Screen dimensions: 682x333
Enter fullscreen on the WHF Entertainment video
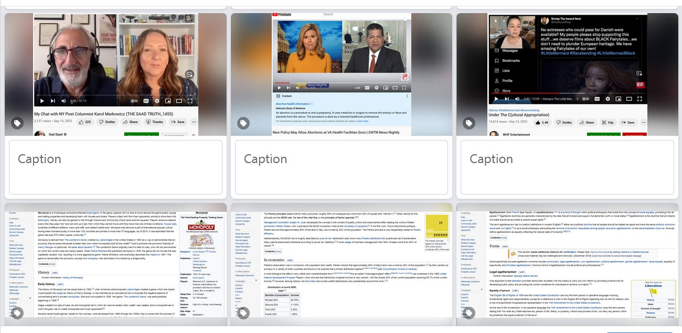tap(639, 99)
